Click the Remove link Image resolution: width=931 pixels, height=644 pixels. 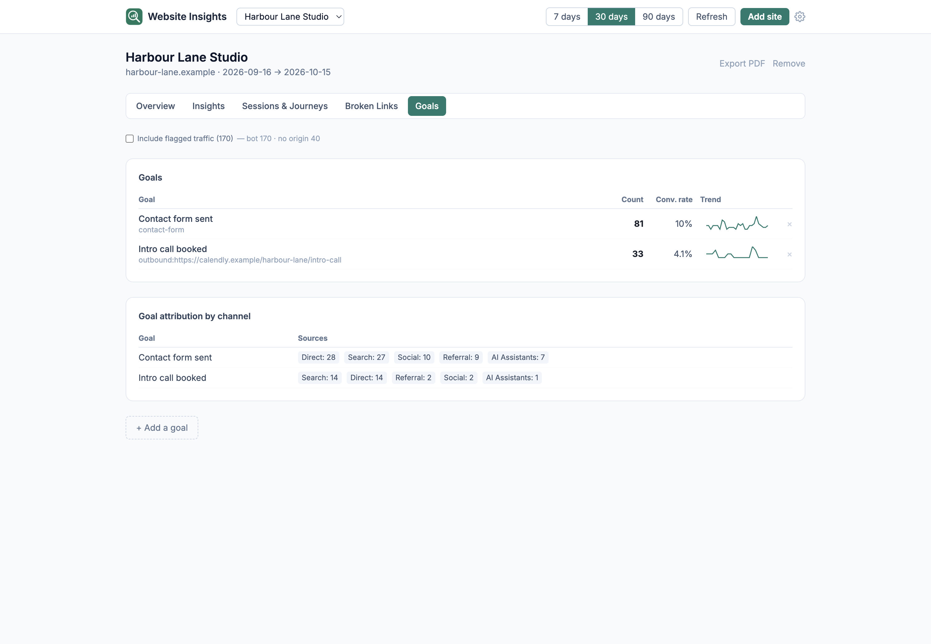789,63
